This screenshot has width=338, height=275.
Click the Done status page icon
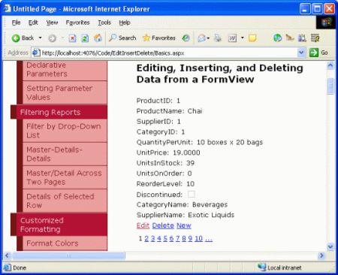8,267
